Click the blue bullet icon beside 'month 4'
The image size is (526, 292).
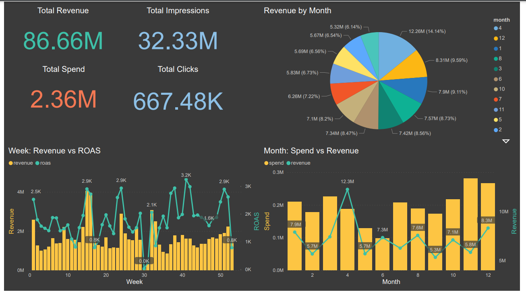click(x=495, y=28)
